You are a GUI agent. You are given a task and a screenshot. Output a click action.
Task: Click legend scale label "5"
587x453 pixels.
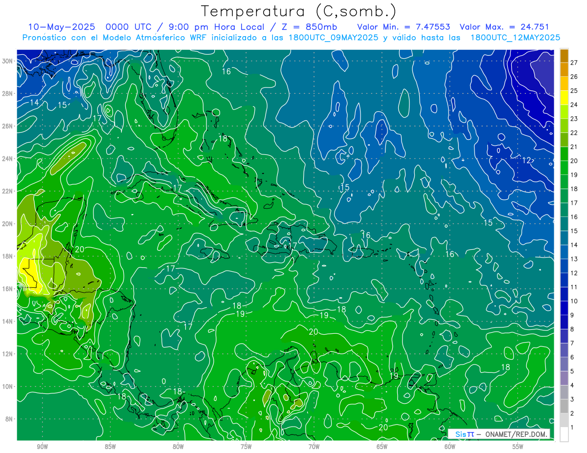572,371
